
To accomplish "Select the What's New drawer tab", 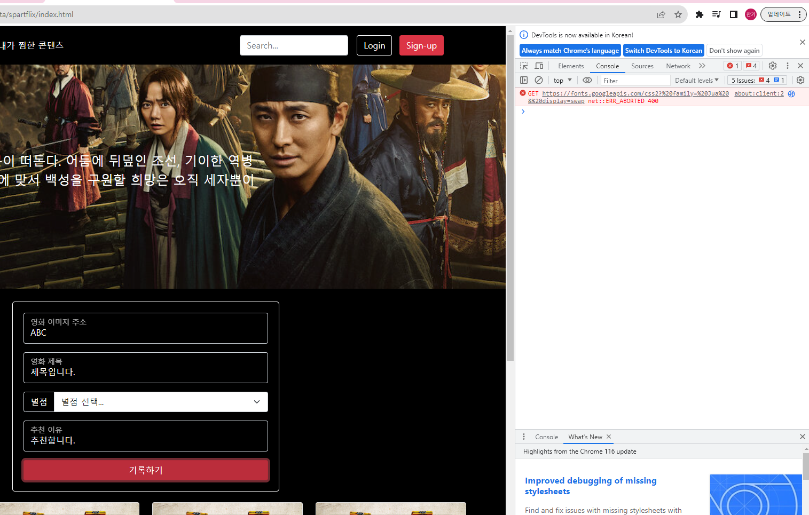I will tap(585, 437).
